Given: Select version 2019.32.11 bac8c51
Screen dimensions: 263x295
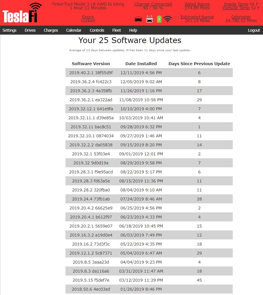Looking at the screenshot, I should (x=91, y=127).
